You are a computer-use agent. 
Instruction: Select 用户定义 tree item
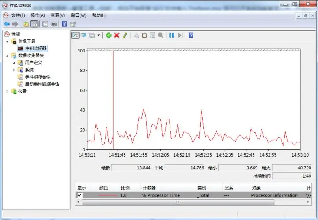pyautogui.click(x=34, y=63)
